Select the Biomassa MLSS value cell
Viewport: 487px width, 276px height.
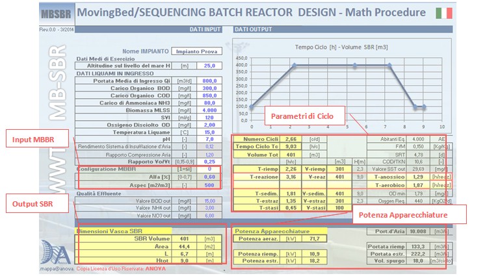click(x=209, y=110)
